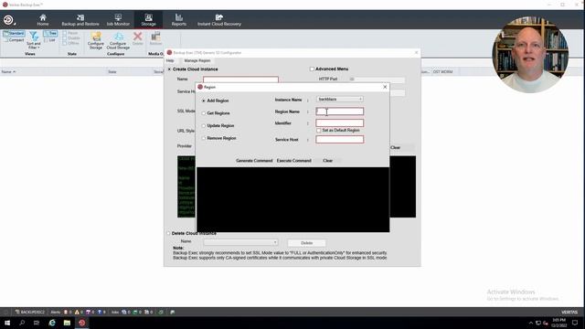Viewport: 585px width, 329px height.
Task: Click the taskbar clock
Action: pos(559,323)
